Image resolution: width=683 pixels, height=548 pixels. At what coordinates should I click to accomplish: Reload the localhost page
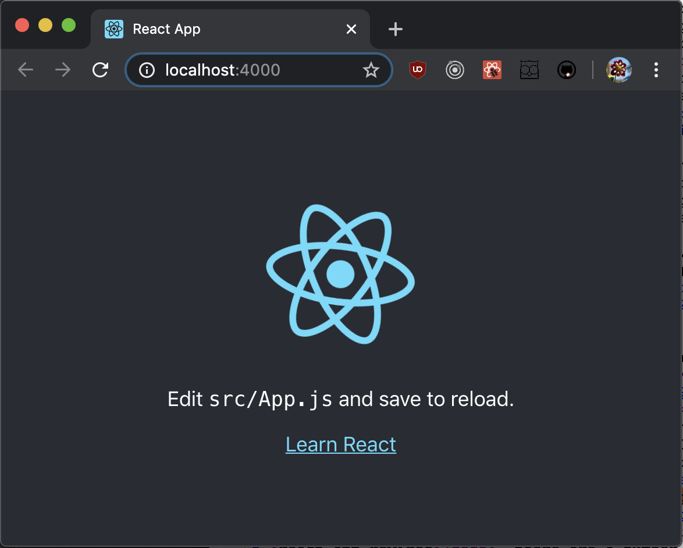(x=101, y=70)
